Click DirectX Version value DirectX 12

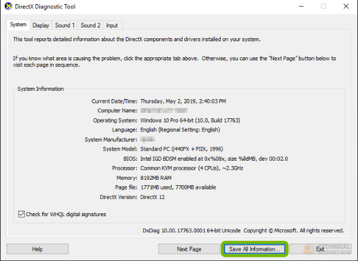[x=153, y=197]
